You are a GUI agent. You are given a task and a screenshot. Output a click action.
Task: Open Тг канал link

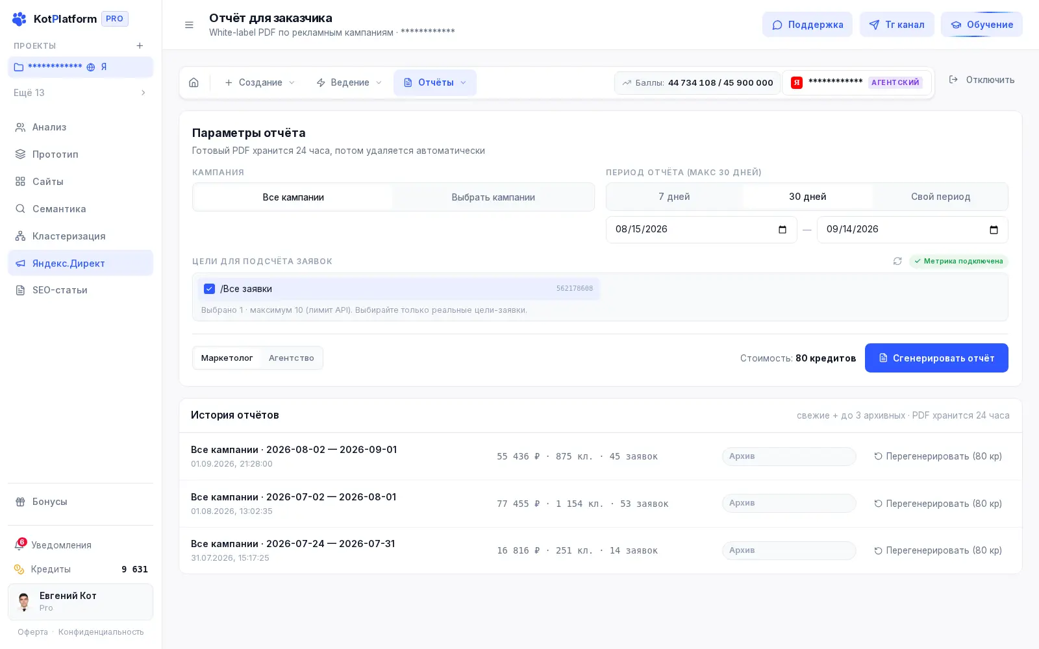point(897,25)
